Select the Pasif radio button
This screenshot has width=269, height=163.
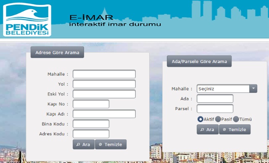218,119
